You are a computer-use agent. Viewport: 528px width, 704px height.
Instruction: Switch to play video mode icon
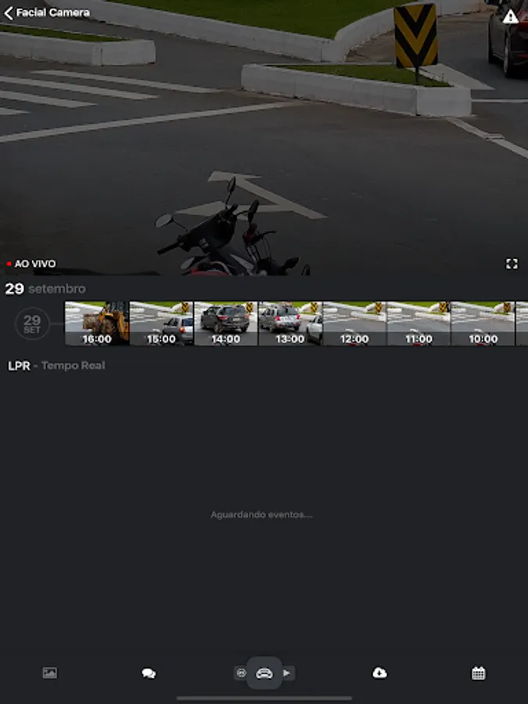tap(287, 673)
